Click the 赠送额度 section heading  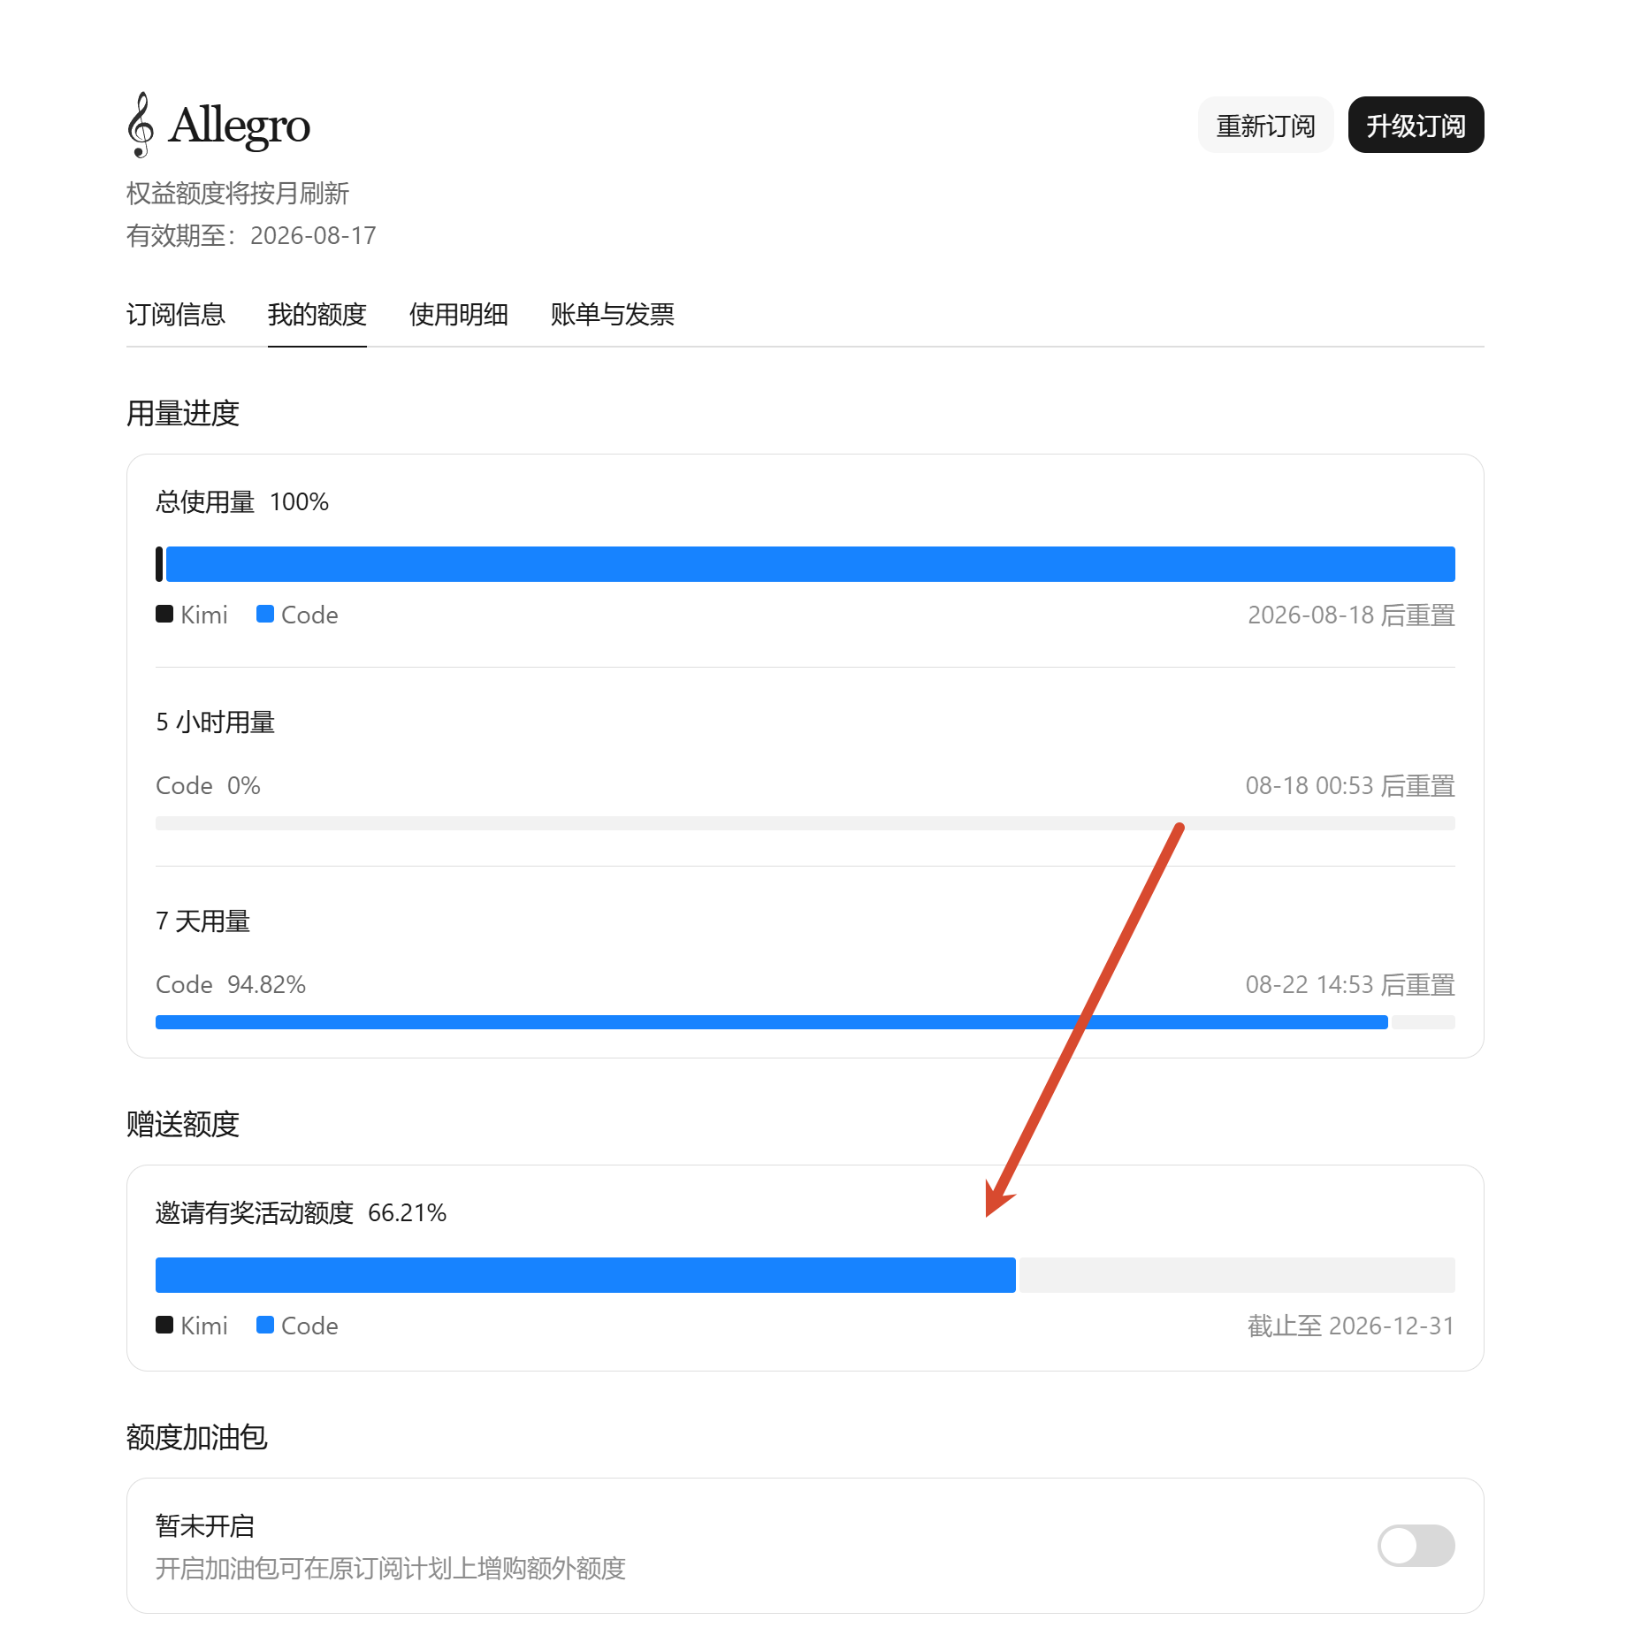coord(183,1125)
